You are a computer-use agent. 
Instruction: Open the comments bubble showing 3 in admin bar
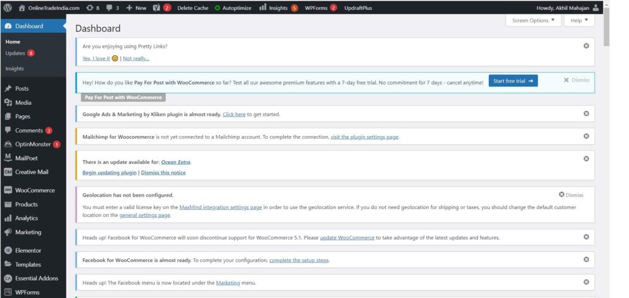[x=109, y=7]
